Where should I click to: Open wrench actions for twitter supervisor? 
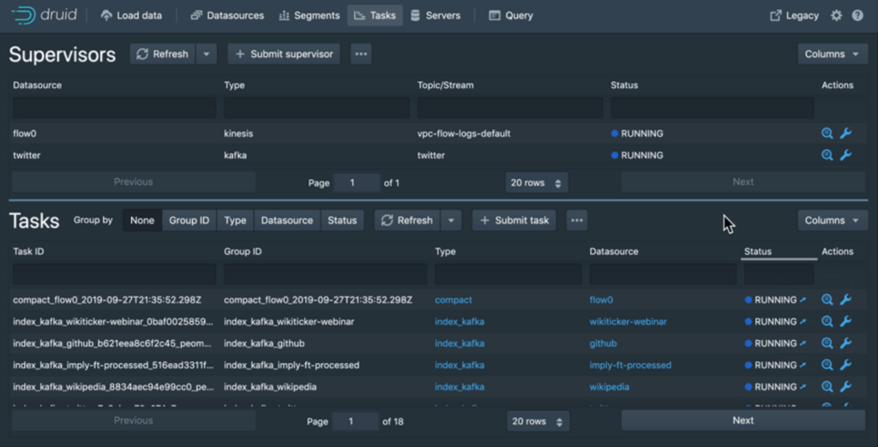tap(845, 155)
